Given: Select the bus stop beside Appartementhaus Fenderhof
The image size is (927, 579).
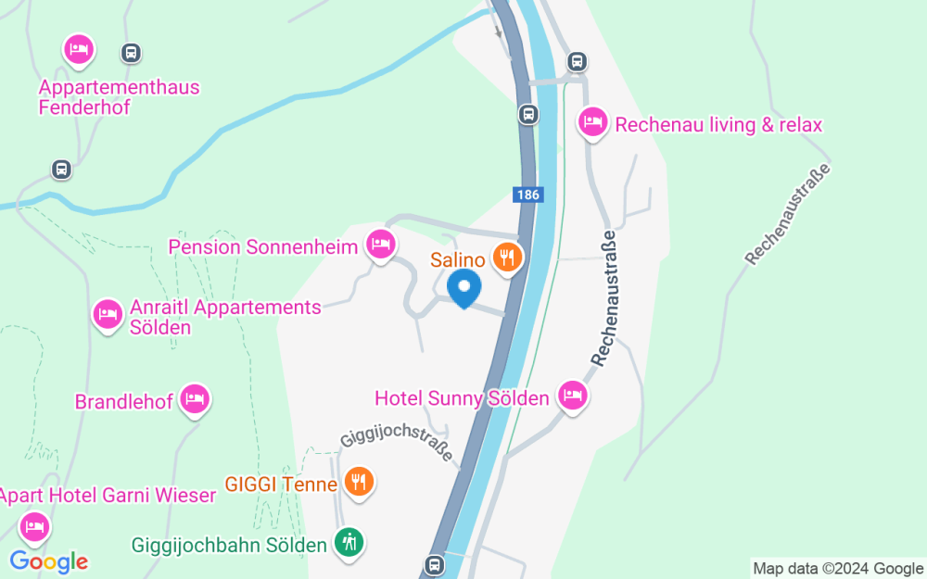Looking at the screenshot, I should 132,53.
